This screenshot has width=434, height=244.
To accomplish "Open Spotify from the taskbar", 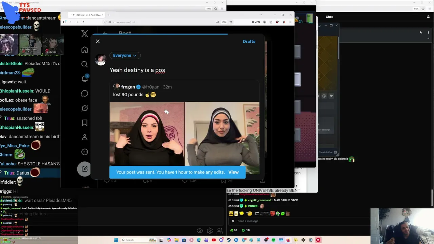I will click(273, 240).
